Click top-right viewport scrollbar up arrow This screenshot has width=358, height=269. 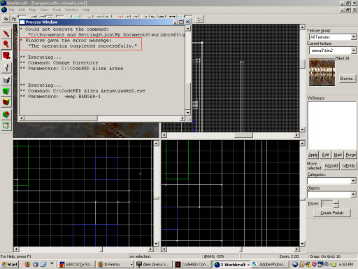[x=302, y=27]
